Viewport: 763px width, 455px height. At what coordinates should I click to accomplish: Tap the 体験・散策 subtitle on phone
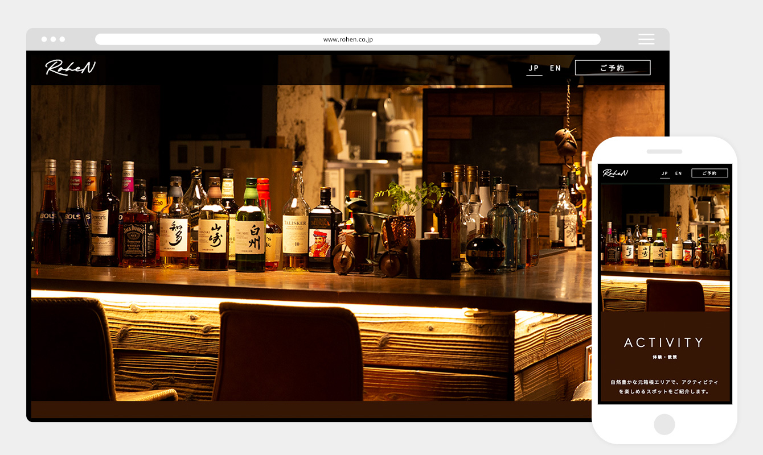[664, 357]
